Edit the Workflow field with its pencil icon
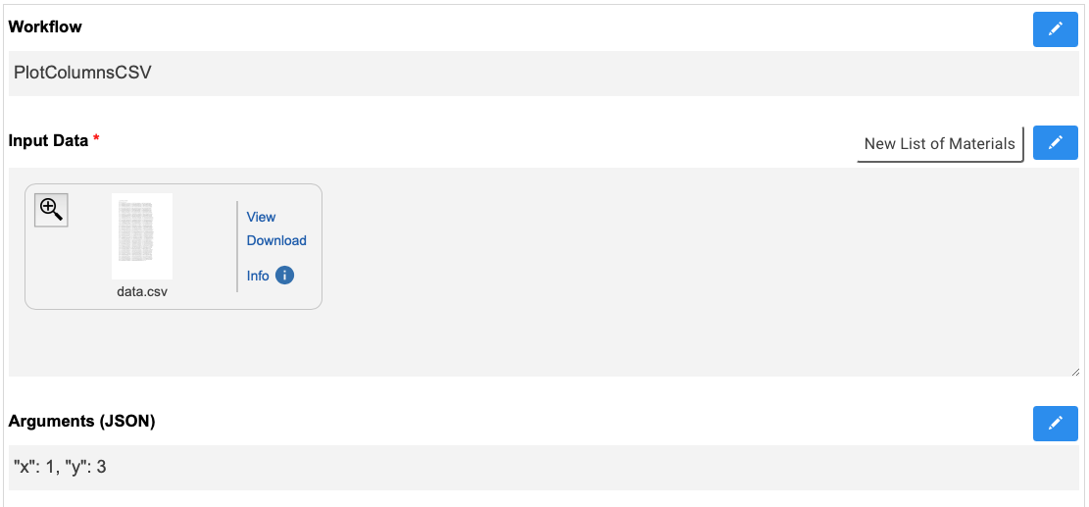Image resolution: width=1089 pixels, height=507 pixels. pos(1055,29)
